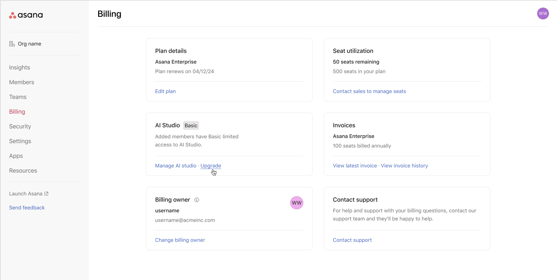Open the Resources page
Image resolution: width=557 pixels, height=280 pixels.
coord(23,170)
